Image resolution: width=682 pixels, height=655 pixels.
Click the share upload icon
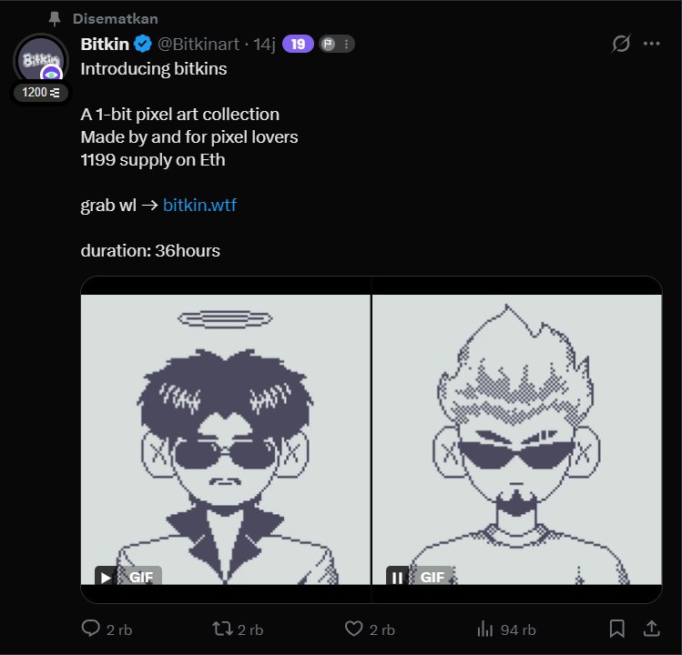coord(652,629)
